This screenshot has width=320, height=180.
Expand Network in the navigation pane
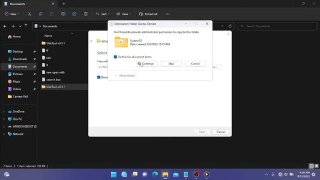pos(3,134)
